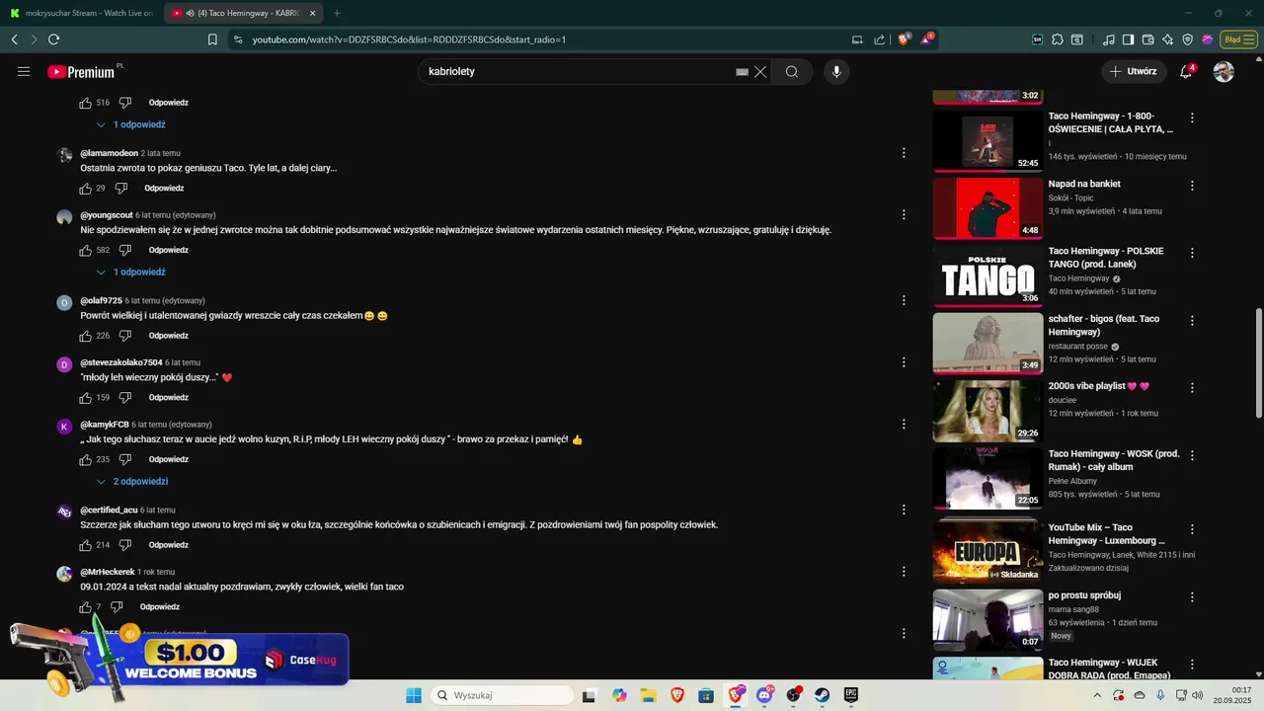Like the @olaf9725 comment

(x=85, y=336)
